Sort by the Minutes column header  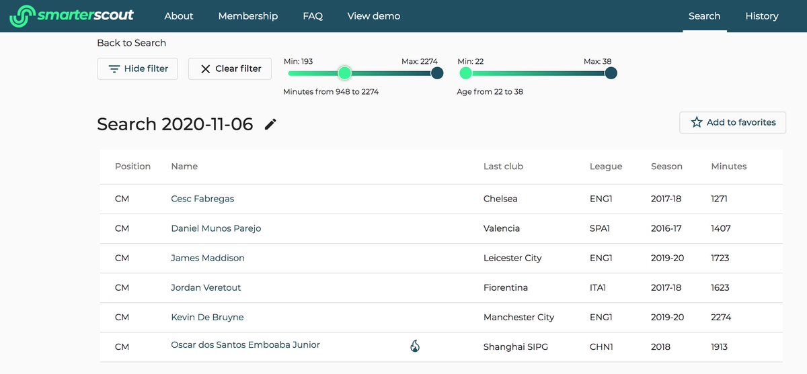(729, 167)
